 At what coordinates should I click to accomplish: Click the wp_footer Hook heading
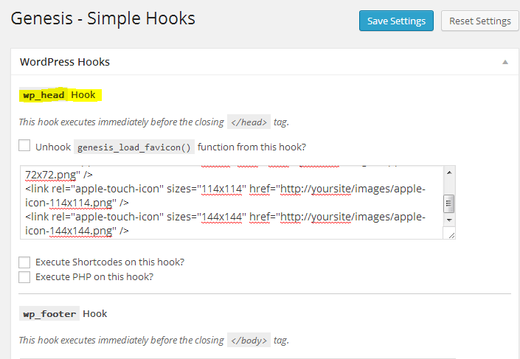pos(64,314)
